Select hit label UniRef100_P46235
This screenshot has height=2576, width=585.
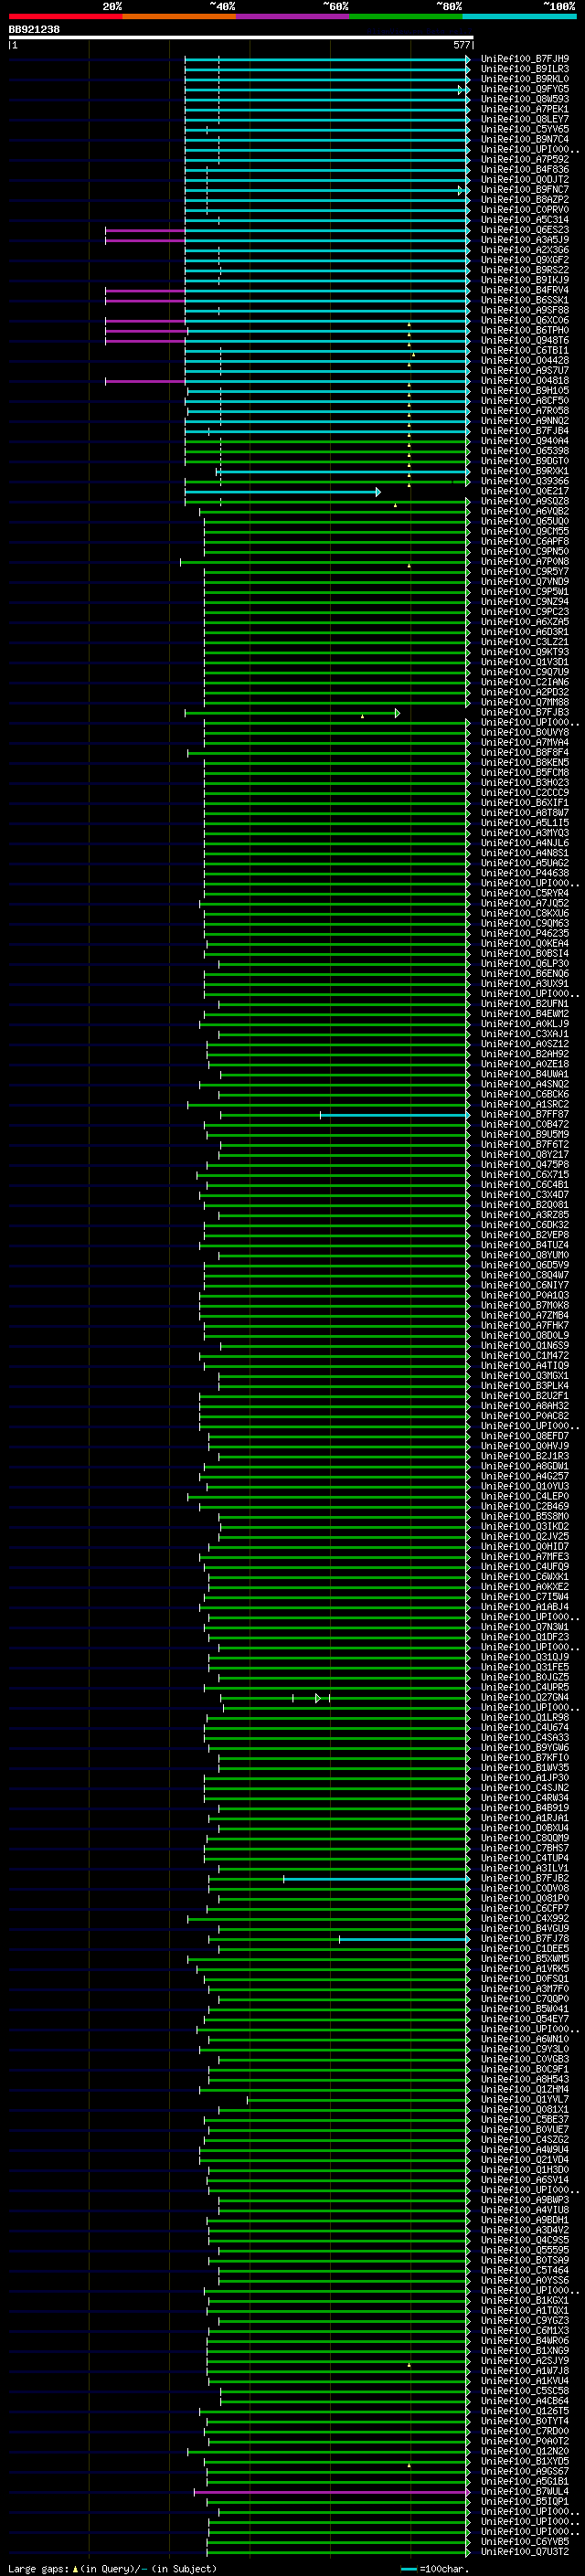[x=525, y=934]
